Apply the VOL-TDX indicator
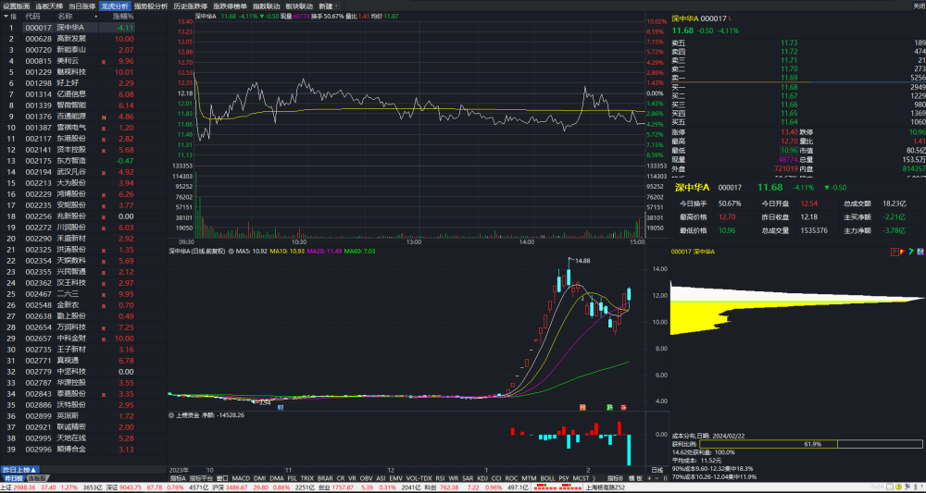The width and height of the screenshot is (926, 493). [x=418, y=477]
